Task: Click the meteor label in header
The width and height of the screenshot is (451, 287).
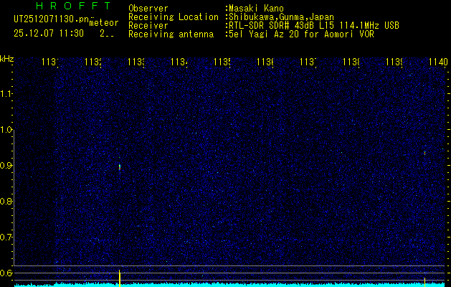Action: [x=103, y=24]
